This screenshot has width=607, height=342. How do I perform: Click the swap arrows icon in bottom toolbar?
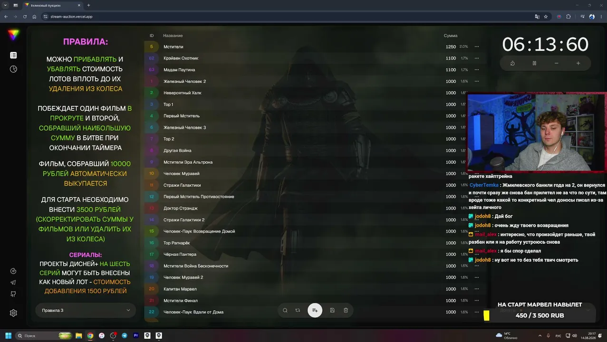pos(298,310)
